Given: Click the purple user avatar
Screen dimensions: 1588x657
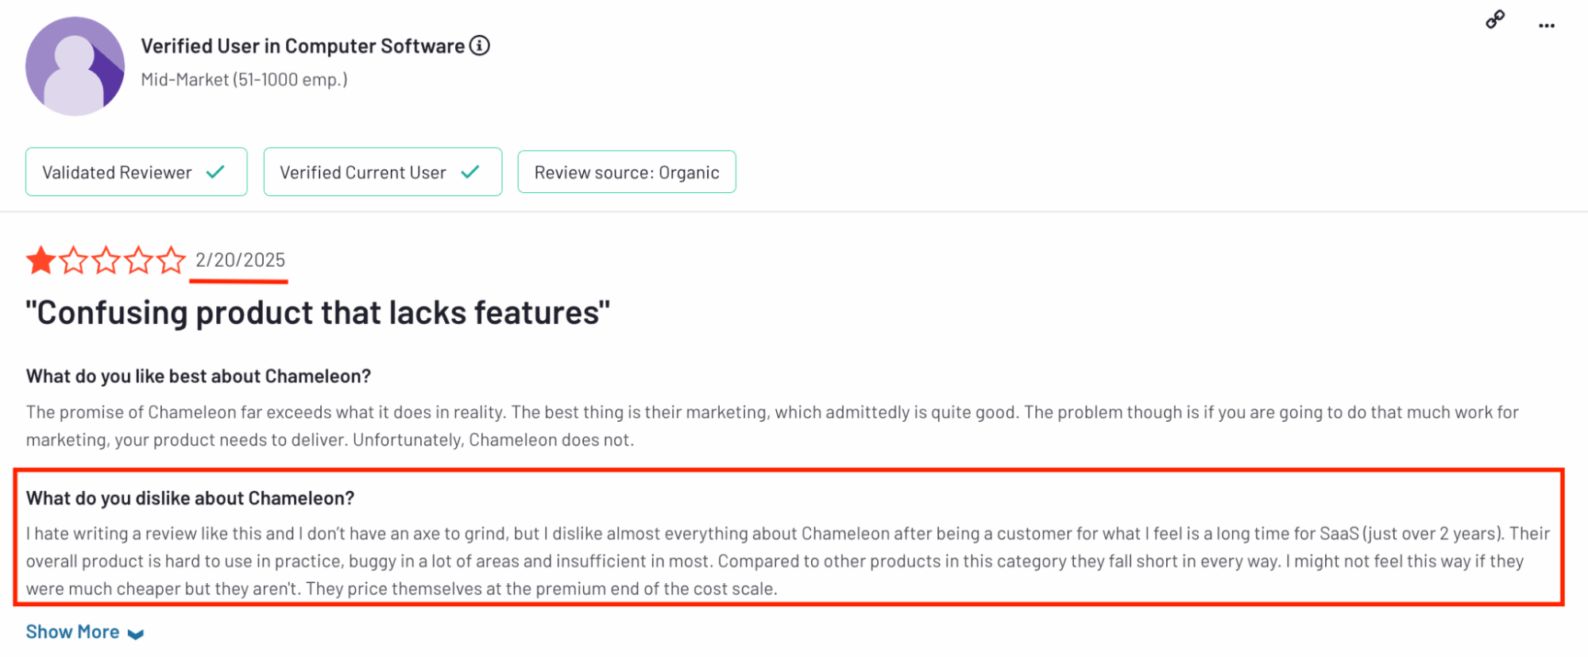Looking at the screenshot, I should 75,66.
